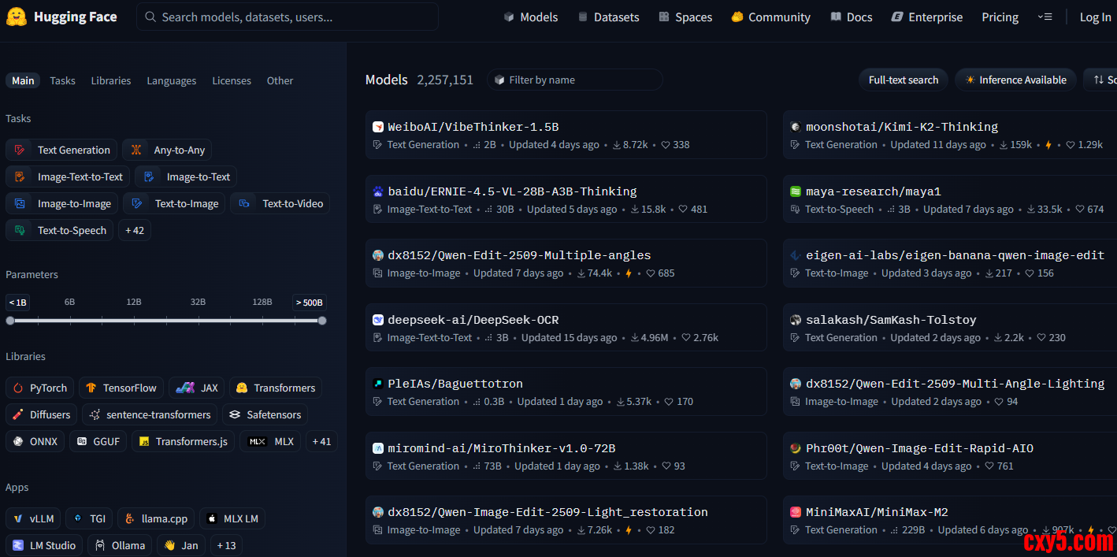The height and width of the screenshot is (557, 1117).
Task: Filter by TensorFlow library
Action: point(121,388)
